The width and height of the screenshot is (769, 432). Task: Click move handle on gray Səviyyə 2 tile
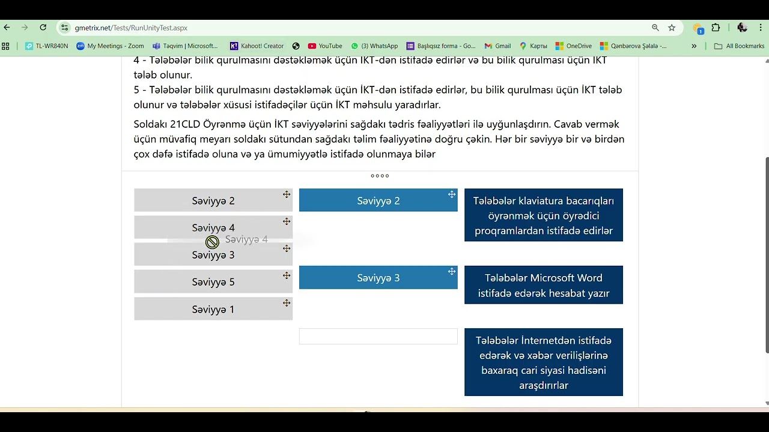point(287,194)
